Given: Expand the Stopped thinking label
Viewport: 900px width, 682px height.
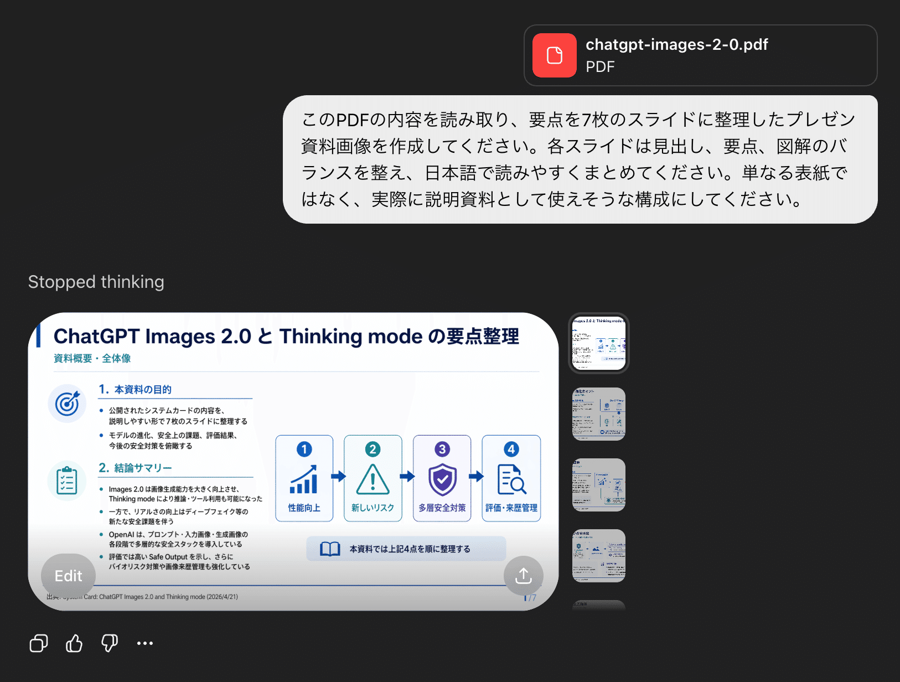Looking at the screenshot, I should click(x=96, y=282).
